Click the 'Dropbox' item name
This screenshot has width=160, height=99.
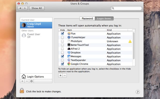(x=76, y=52)
